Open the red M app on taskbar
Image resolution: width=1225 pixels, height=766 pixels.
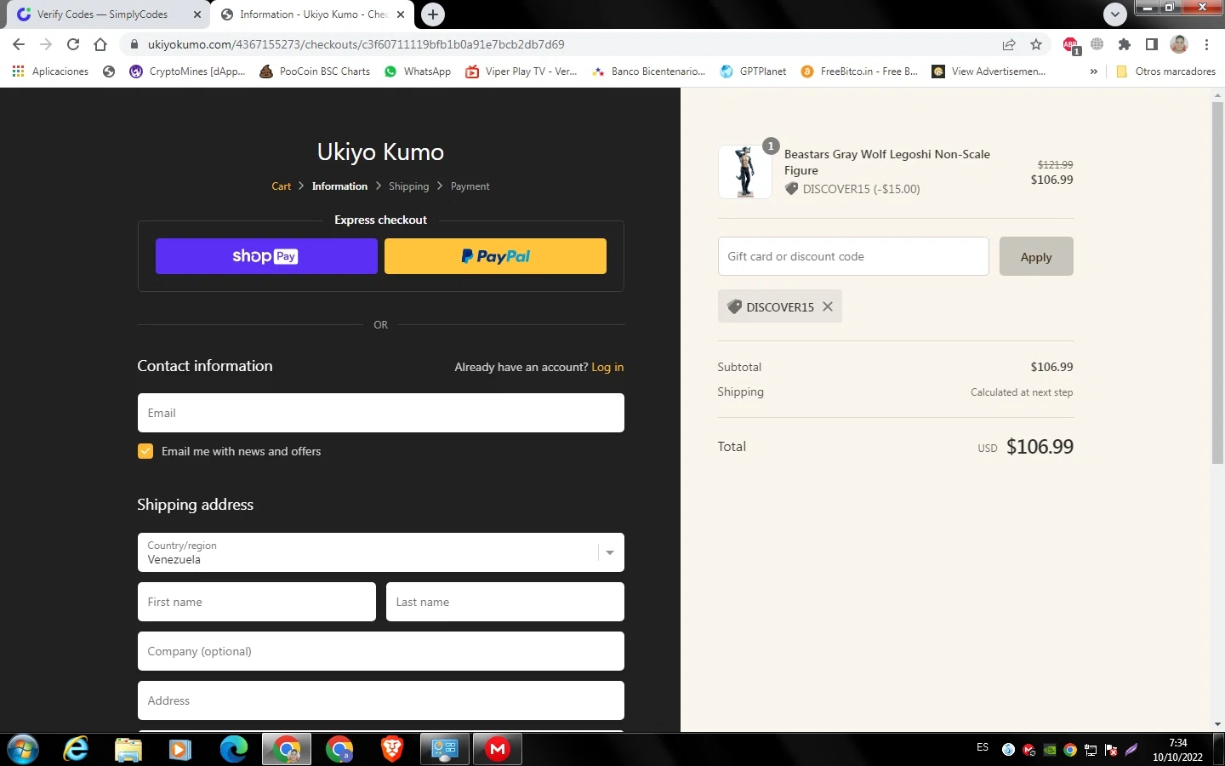[x=498, y=749]
